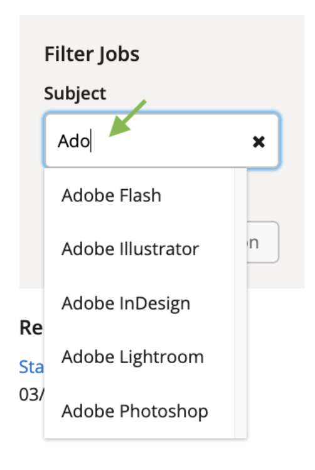This screenshot has height=470, width=315.
Task: Clear the Subject field with the X icon
Action: click(x=259, y=141)
